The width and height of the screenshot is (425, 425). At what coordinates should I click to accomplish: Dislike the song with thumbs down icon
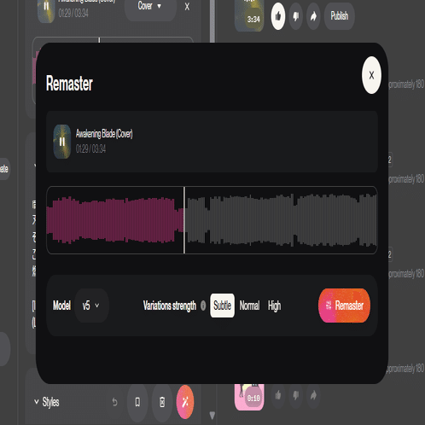click(x=296, y=16)
